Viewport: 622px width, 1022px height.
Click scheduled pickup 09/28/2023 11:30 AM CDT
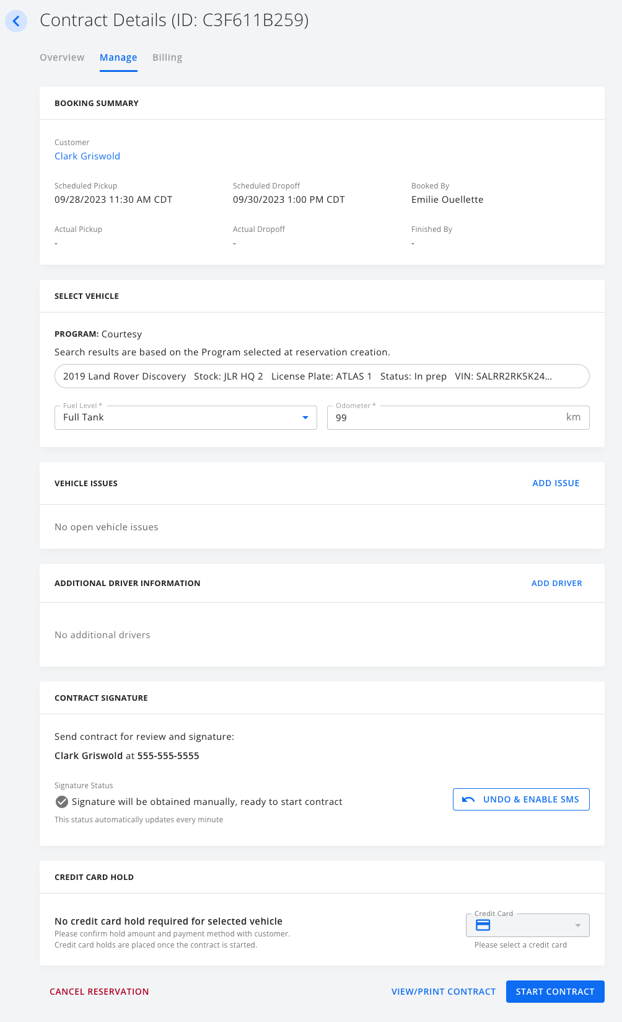point(113,200)
